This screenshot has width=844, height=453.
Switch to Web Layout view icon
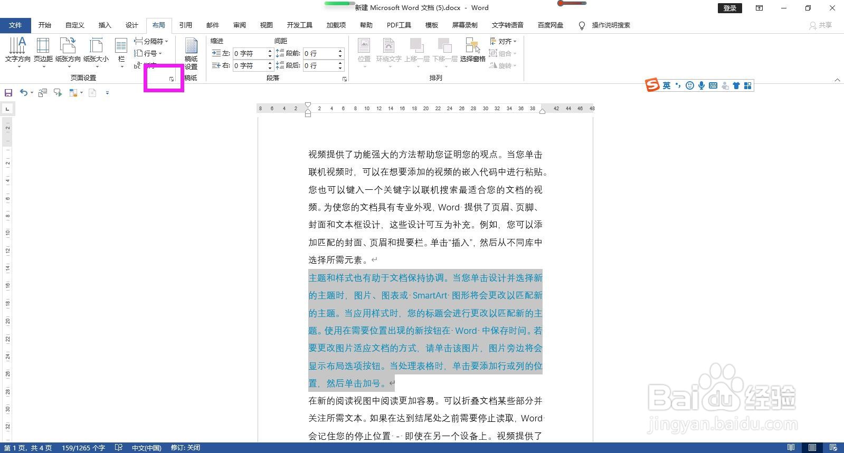[x=833, y=448]
